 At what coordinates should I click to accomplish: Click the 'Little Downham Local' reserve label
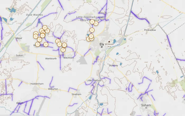click(x=90, y=17)
